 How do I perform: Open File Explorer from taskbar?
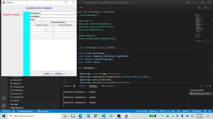[65, 116]
